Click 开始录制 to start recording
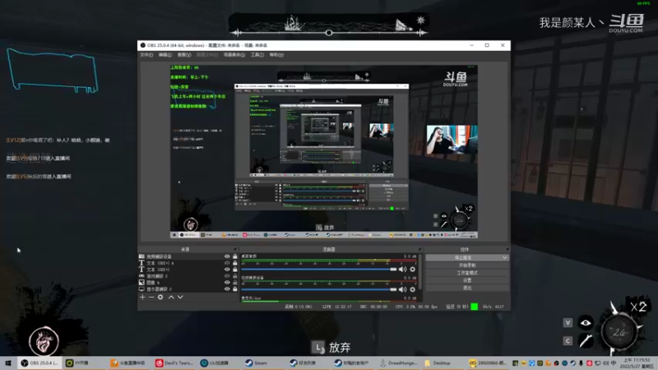This screenshot has width=658, height=370. (x=467, y=265)
